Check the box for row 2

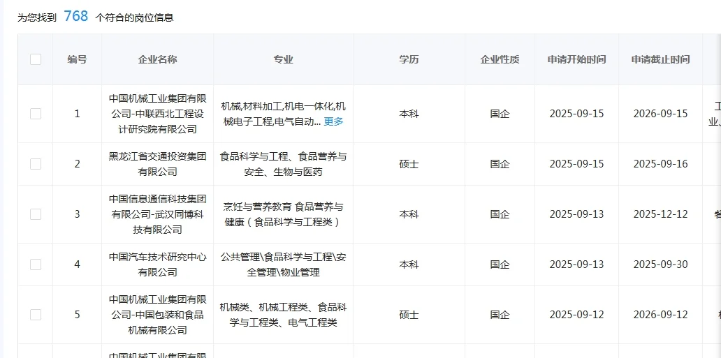36,164
